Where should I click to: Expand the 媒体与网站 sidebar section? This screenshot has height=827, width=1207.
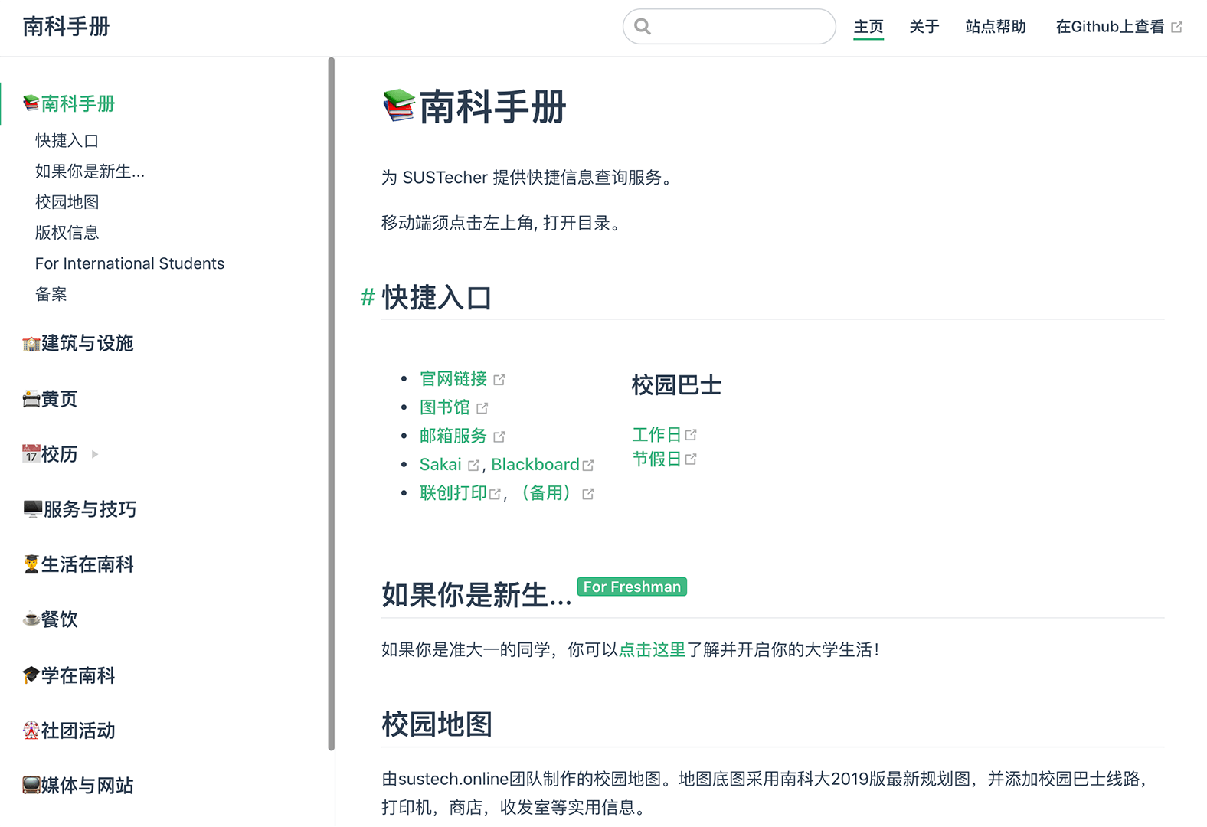(x=87, y=785)
